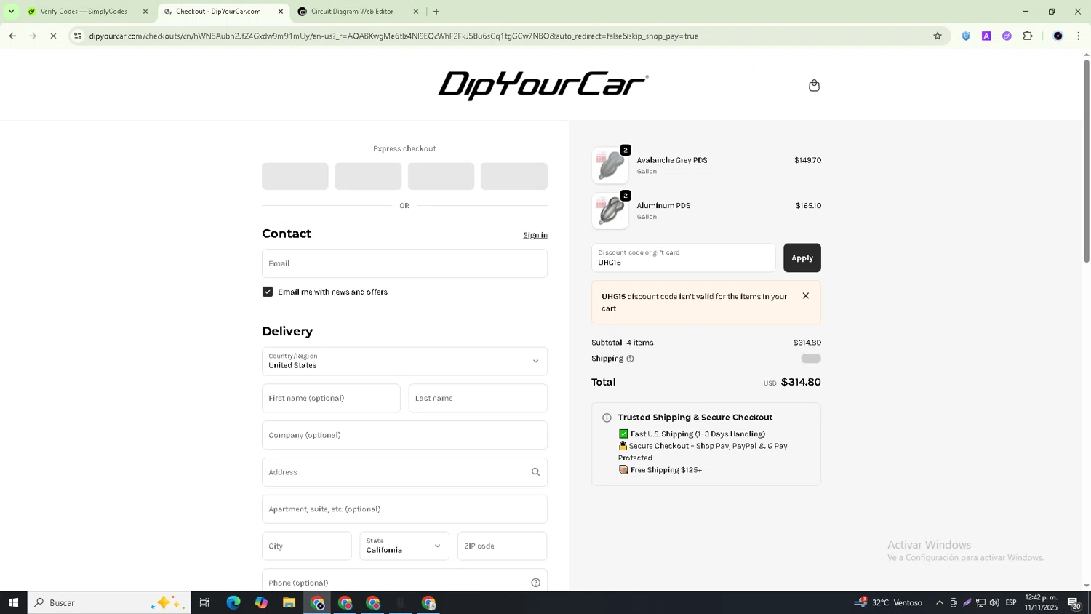Click the Aluminum PDS thumbnail
1091x614 pixels.
coord(610,211)
